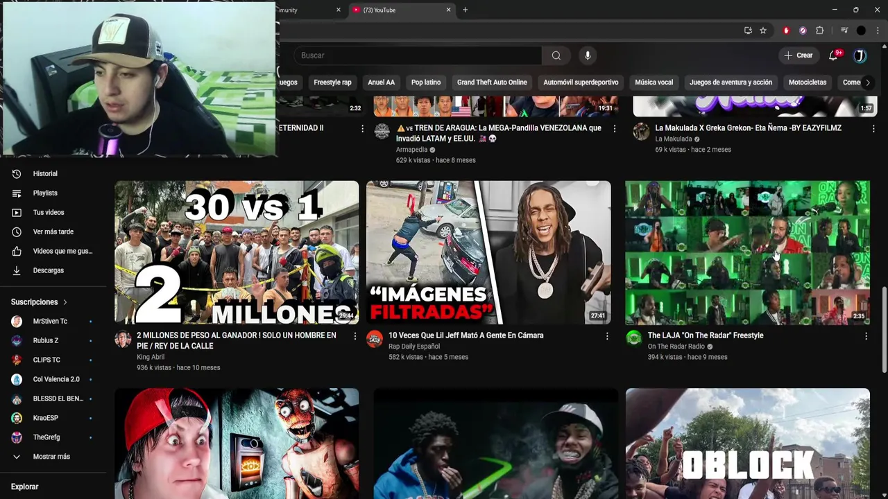Screen dimensions: 888x499
Task: Open notifications bell
Action: [x=833, y=55]
